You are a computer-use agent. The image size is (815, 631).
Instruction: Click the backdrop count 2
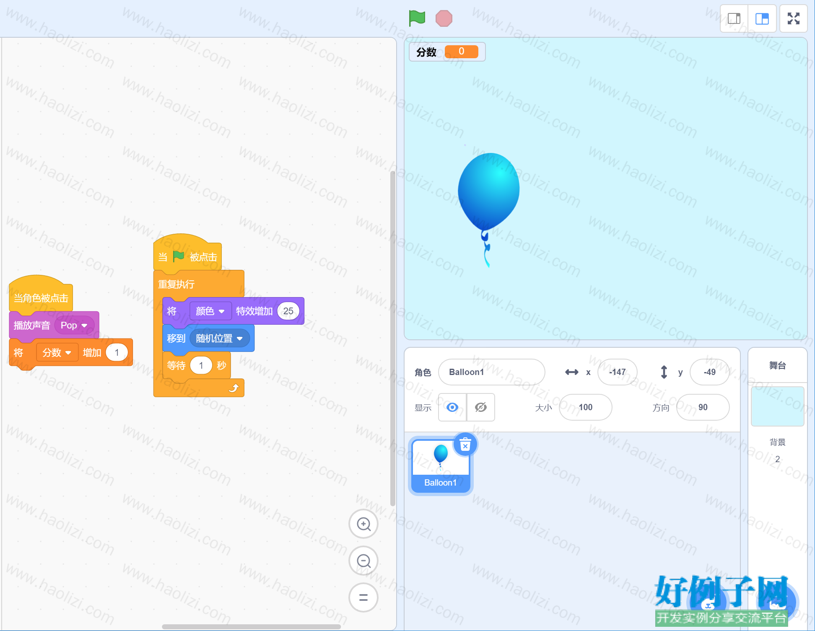(777, 459)
